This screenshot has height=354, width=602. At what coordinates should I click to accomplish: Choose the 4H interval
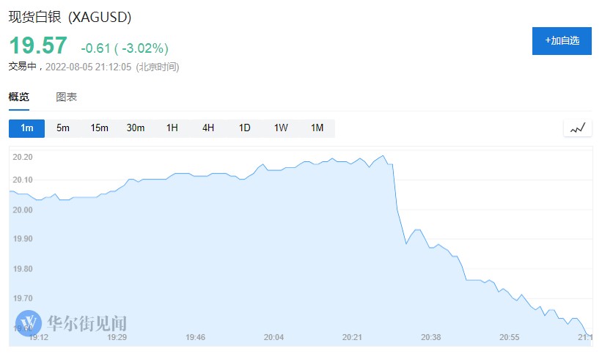coord(208,128)
